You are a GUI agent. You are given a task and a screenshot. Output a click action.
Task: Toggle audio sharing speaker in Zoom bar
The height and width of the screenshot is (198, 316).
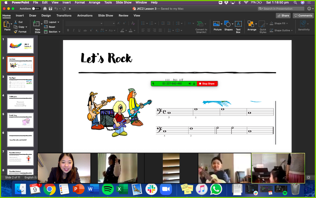pyautogui.click(x=190, y=84)
